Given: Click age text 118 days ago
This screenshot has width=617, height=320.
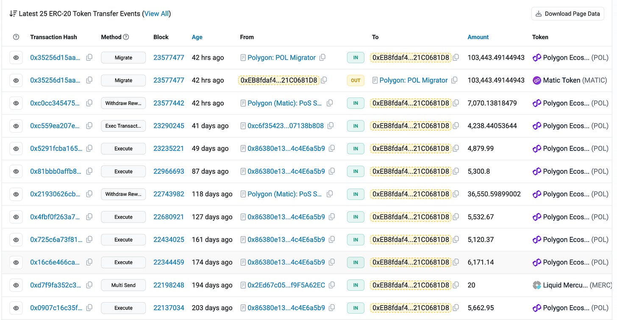Looking at the screenshot, I should pos(212,194).
